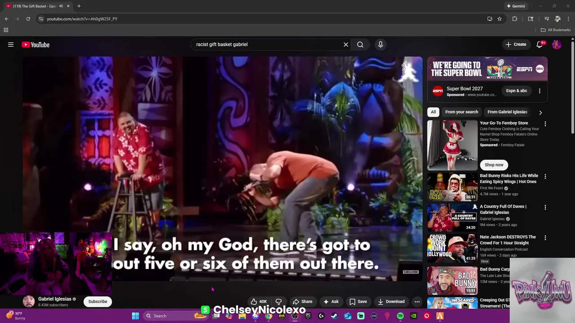Click the video player SUBSCRIBE watermark
This screenshot has width=575, height=323.
(411, 272)
